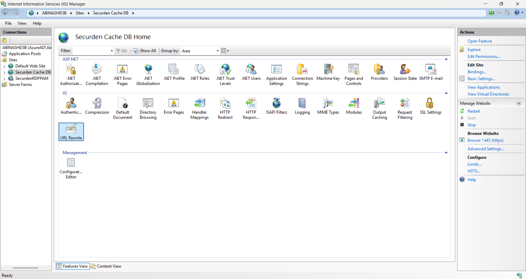
Task: Open the Configuration Editor icon
Action: click(x=71, y=168)
